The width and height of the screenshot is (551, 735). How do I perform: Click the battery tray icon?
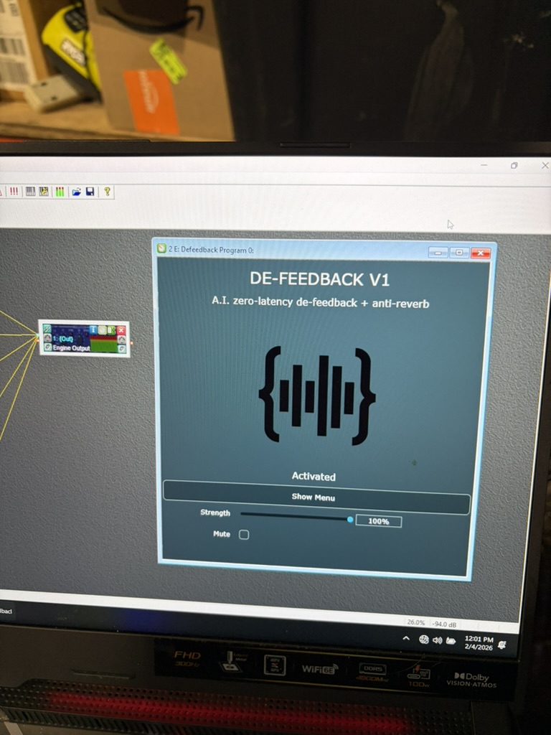[x=451, y=641]
